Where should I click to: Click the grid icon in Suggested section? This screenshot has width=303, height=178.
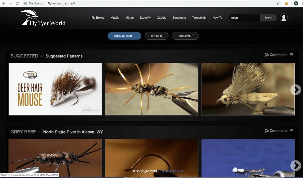[291, 55]
